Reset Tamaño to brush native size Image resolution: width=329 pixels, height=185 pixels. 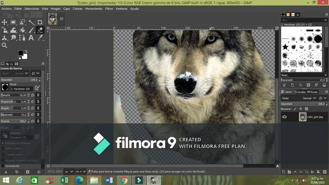(33, 95)
